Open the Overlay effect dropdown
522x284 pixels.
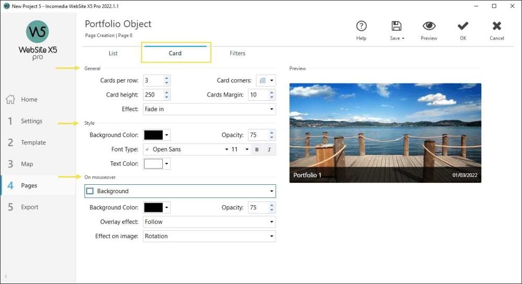point(209,222)
